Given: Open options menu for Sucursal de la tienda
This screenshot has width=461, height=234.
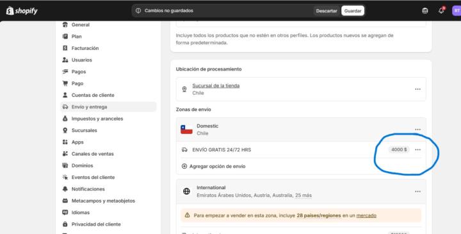Looking at the screenshot, I should [x=417, y=89].
